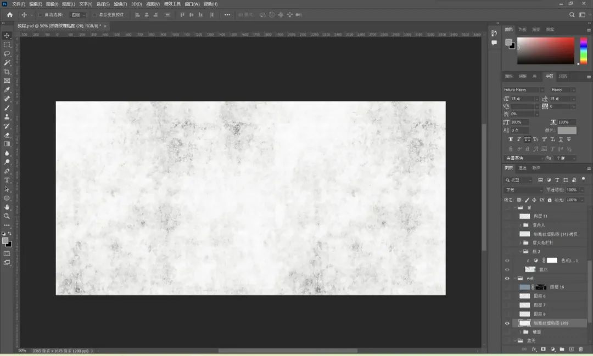Open the Heavy font style dropdown

pos(563,89)
